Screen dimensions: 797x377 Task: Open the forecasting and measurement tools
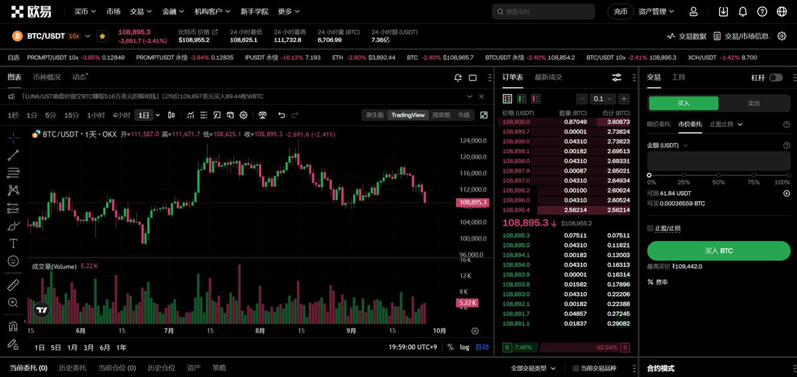[x=13, y=208]
